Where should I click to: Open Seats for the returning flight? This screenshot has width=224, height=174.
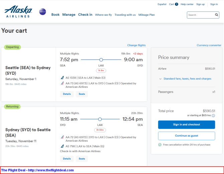(x=82, y=159)
